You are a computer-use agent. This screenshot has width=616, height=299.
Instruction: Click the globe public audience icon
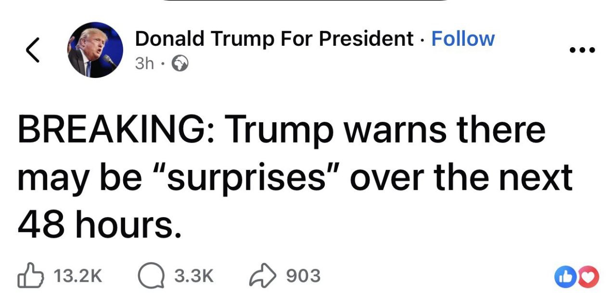[x=180, y=64]
